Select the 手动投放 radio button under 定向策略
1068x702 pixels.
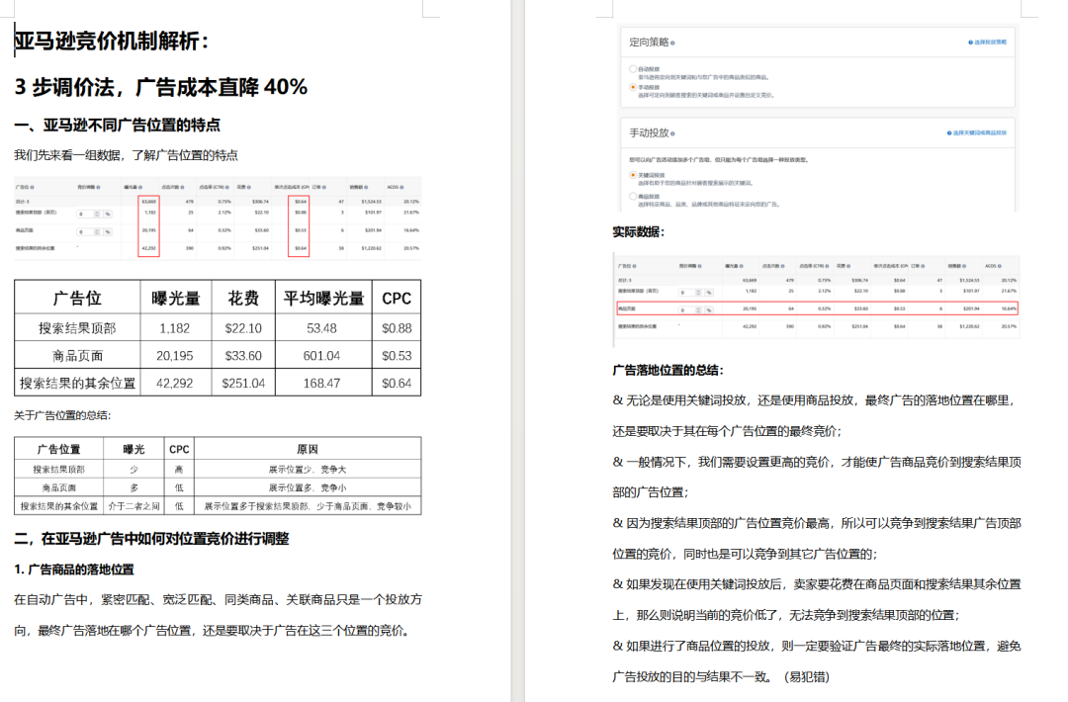[x=633, y=87]
